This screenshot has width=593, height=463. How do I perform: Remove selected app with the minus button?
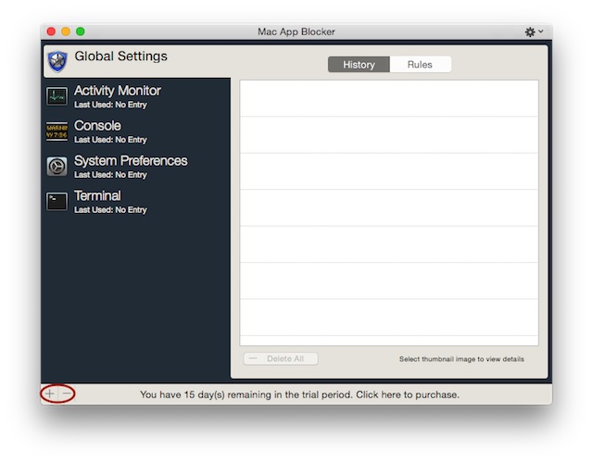click(67, 394)
